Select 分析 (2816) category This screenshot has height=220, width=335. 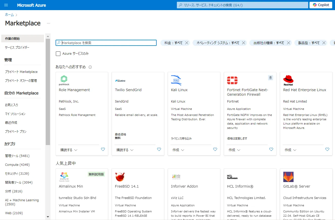coord(14,191)
